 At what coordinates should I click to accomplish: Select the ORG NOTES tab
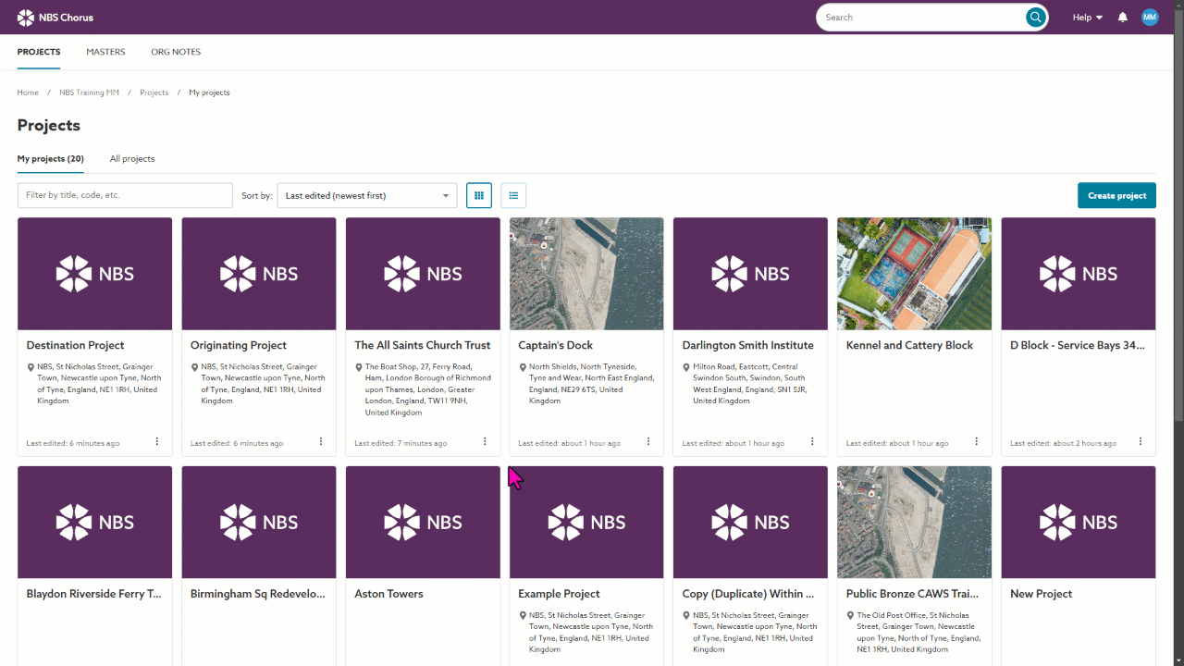click(176, 52)
